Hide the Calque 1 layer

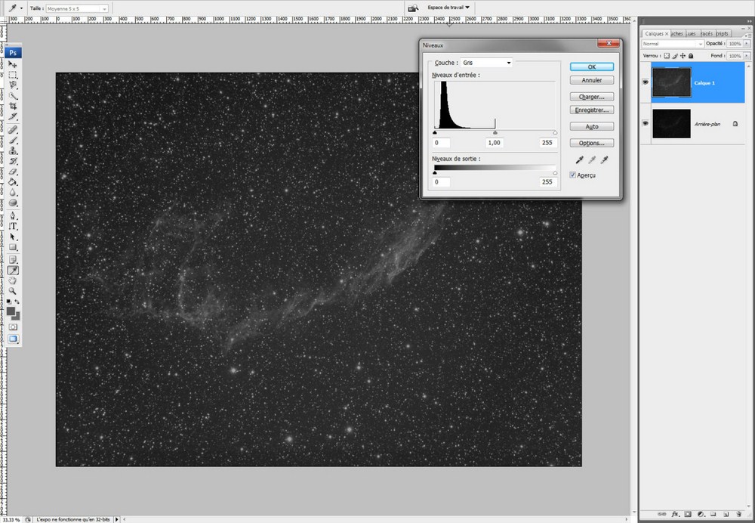click(x=646, y=82)
